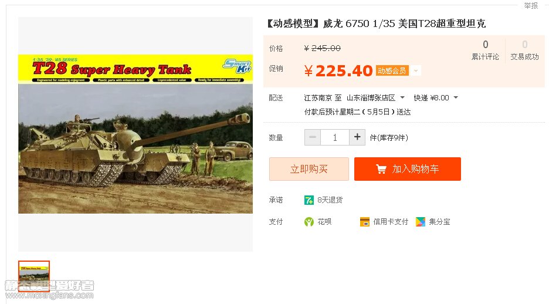Click the Jifenbao colorful icon
Screen dimensions: 549x304
pos(420,222)
